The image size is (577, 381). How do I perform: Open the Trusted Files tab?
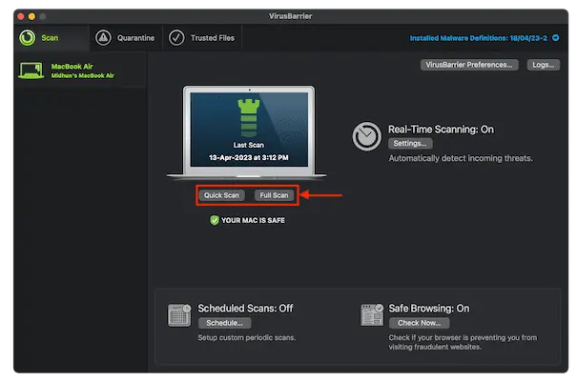coord(201,38)
